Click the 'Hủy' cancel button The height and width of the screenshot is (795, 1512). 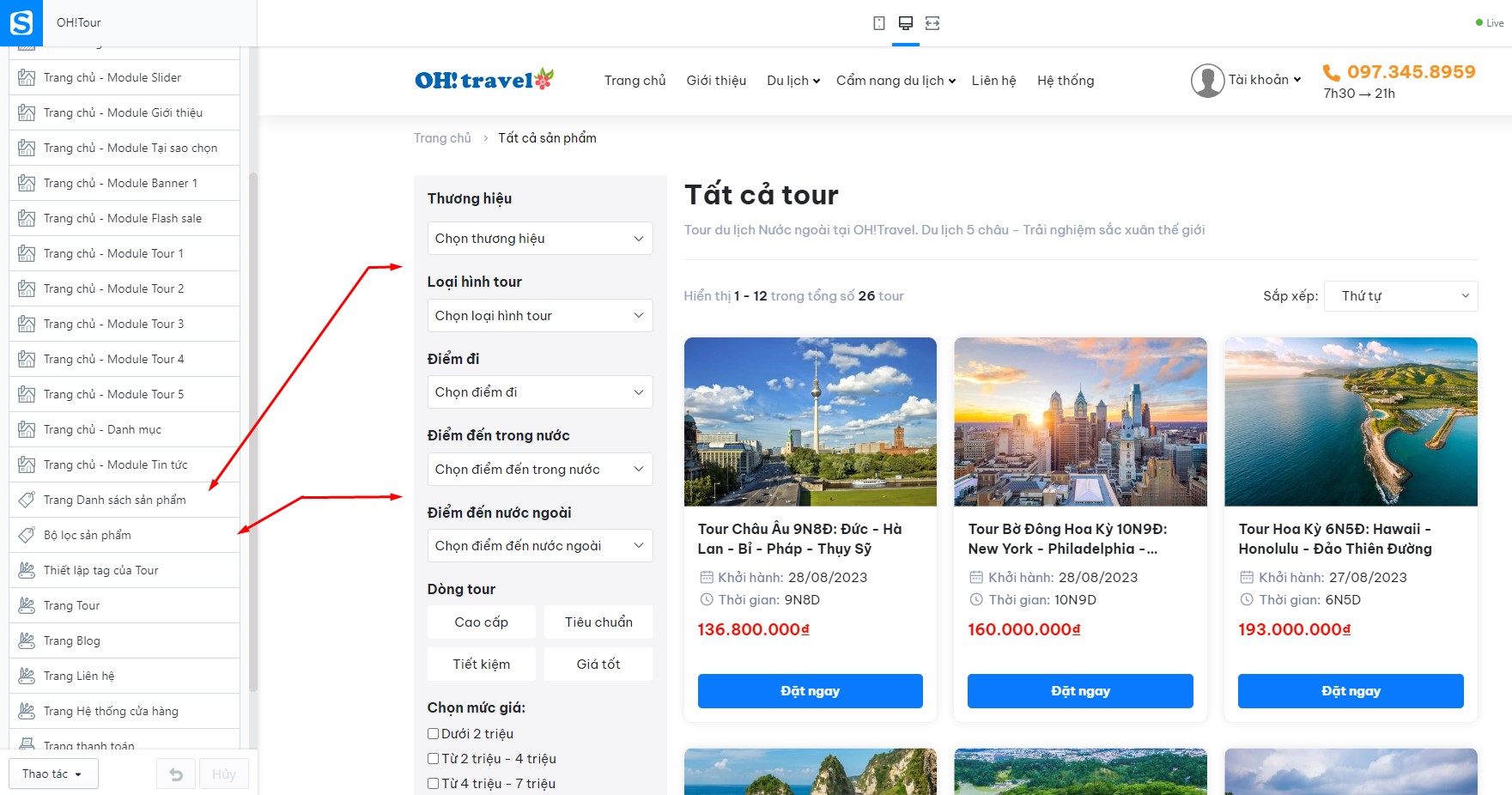tap(224, 774)
